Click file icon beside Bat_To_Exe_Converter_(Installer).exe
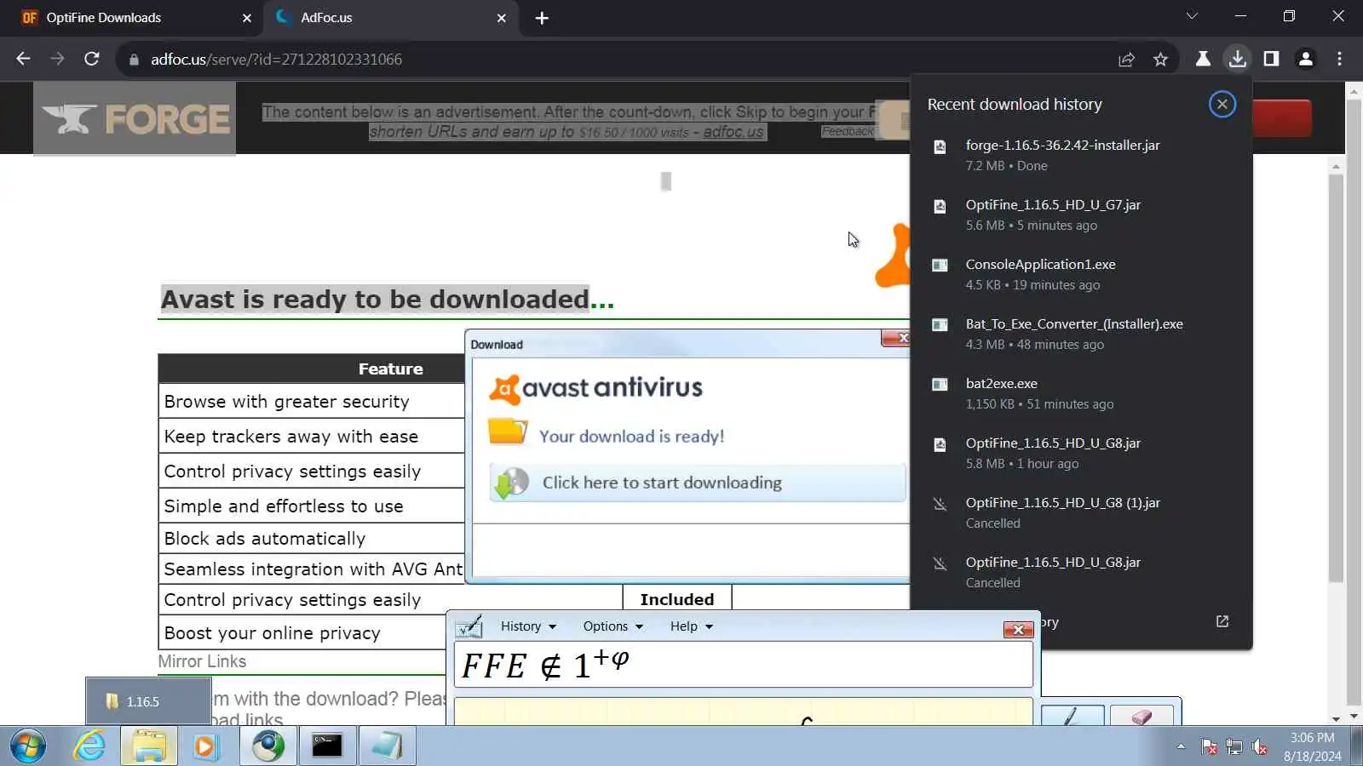Screen dimensions: 1363x766 pos(940,325)
